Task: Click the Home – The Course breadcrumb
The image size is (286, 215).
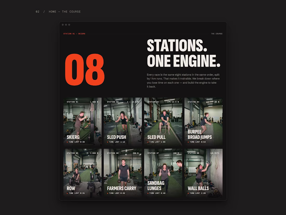Action: click(x=64, y=12)
